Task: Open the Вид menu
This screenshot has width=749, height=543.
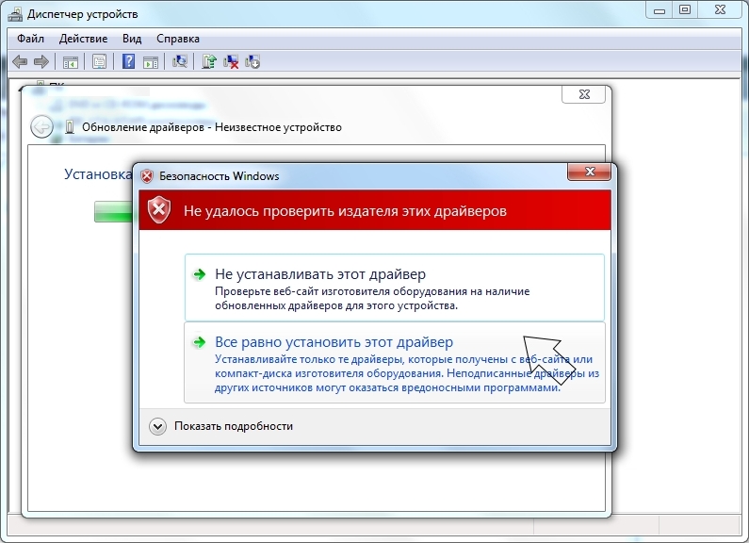Action: click(132, 39)
